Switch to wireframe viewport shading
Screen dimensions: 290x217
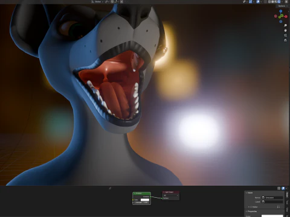[x=269, y=2]
